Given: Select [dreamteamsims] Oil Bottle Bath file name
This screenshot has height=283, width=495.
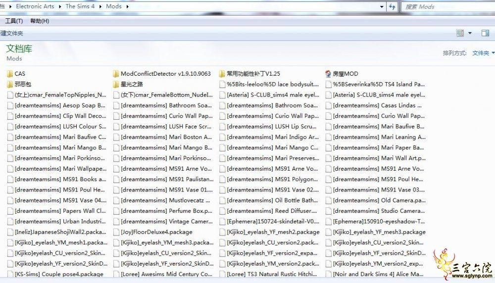Looking at the screenshot, I should [272, 200].
